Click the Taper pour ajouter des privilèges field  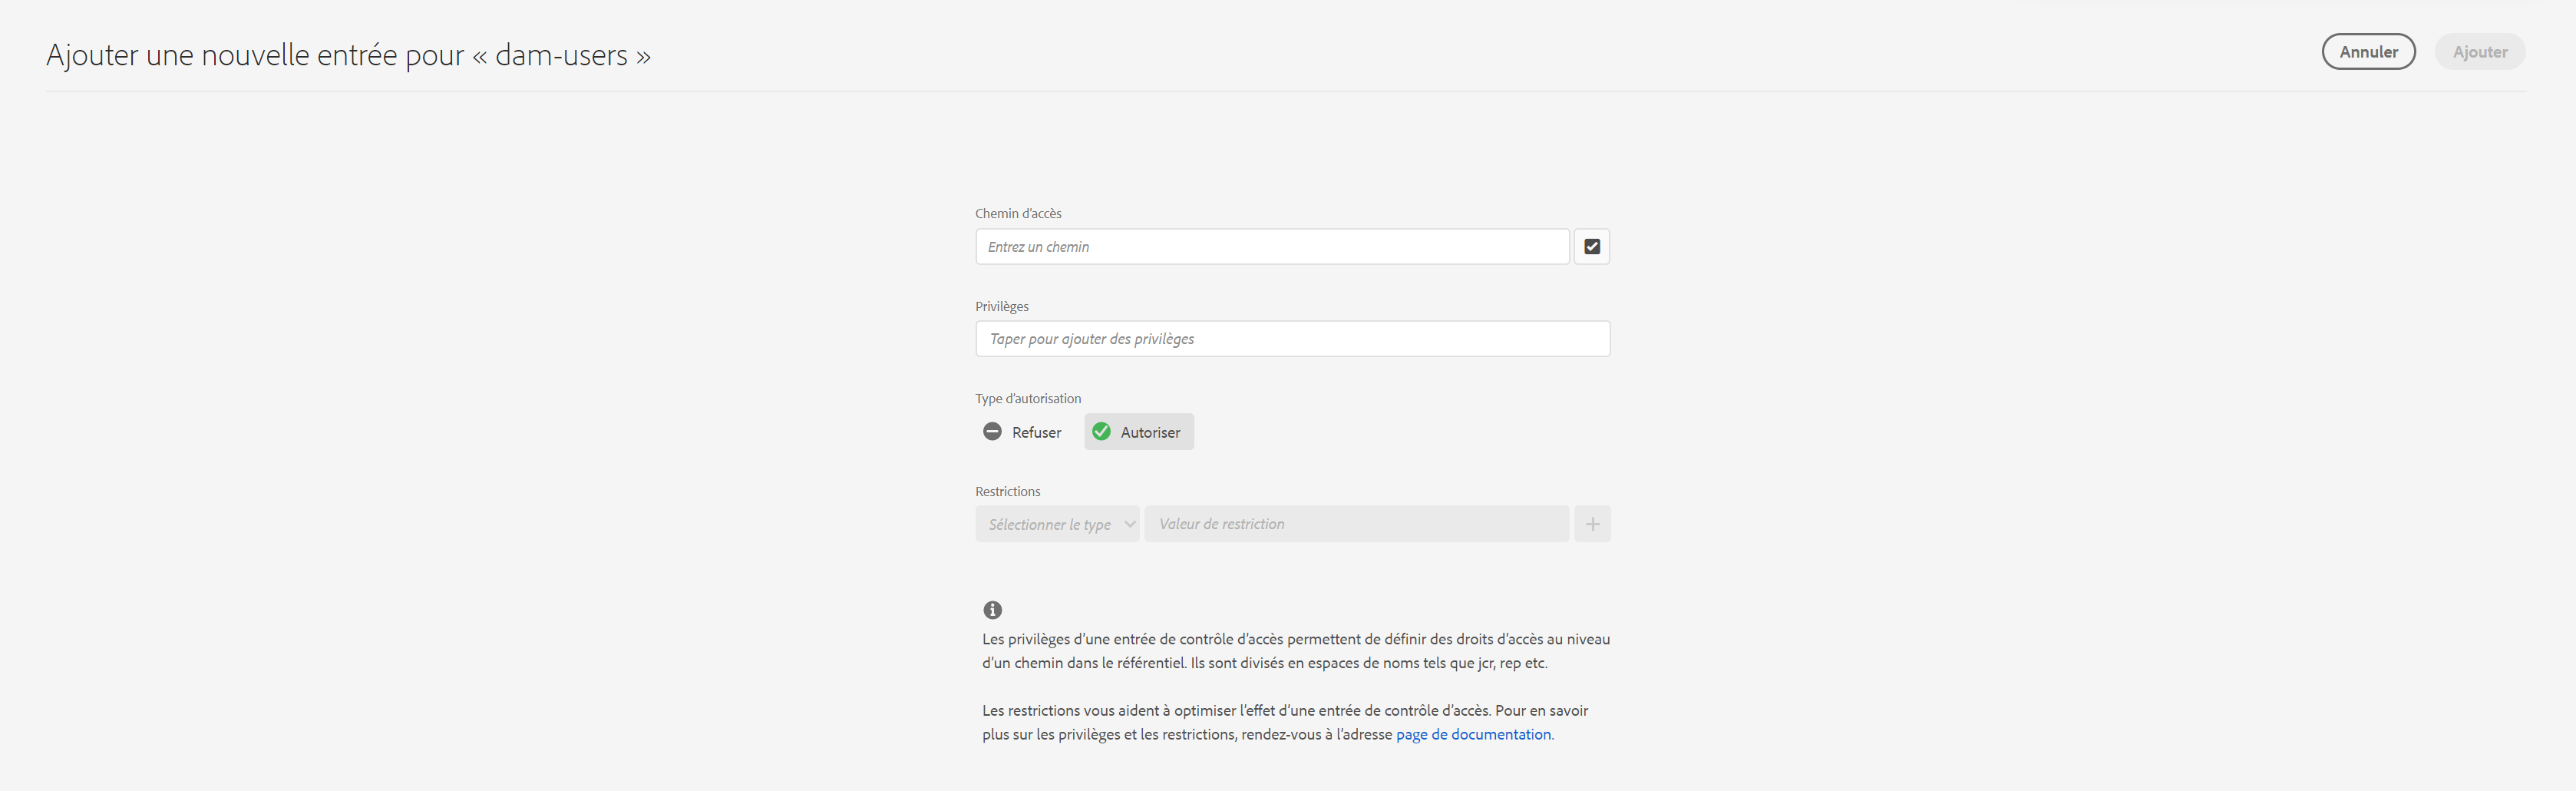tap(1292, 339)
